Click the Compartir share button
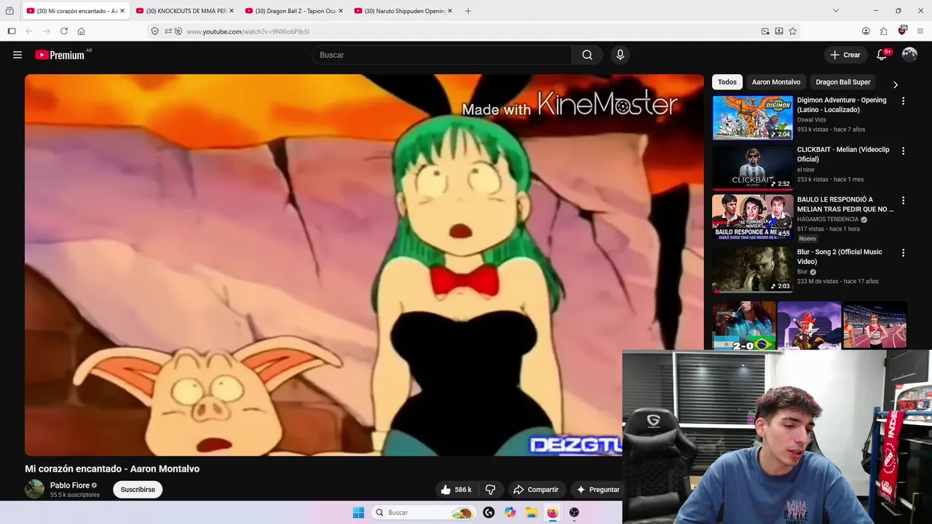The image size is (932, 524). click(535, 490)
